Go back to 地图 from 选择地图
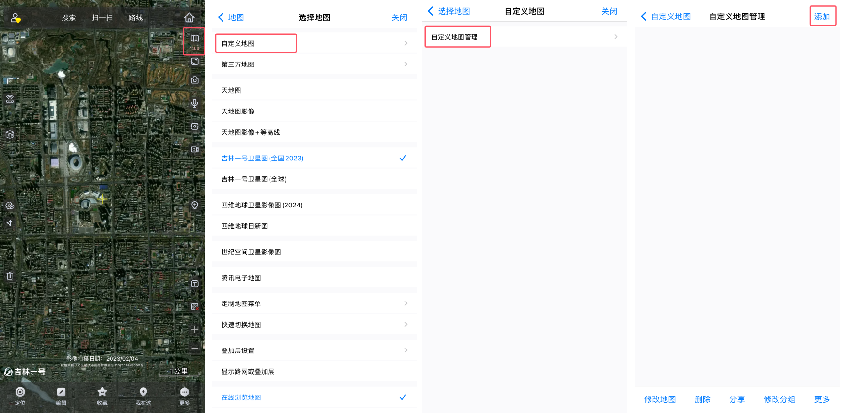This screenshot has height=413, width=841. click(231, 17)
